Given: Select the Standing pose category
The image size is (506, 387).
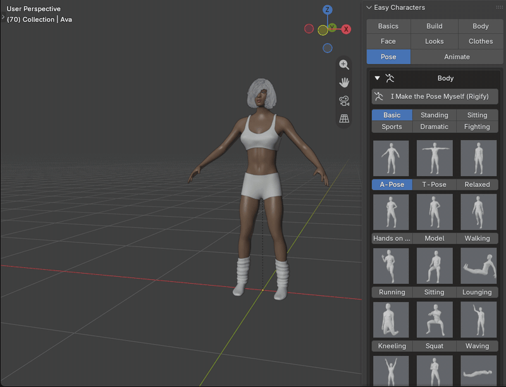Looking at the screenshot, I should (x=435, y=115).
